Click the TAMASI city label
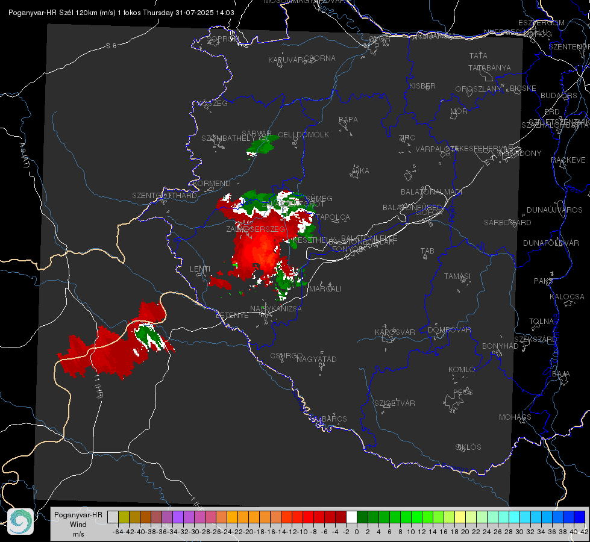 tap(457, 276)
